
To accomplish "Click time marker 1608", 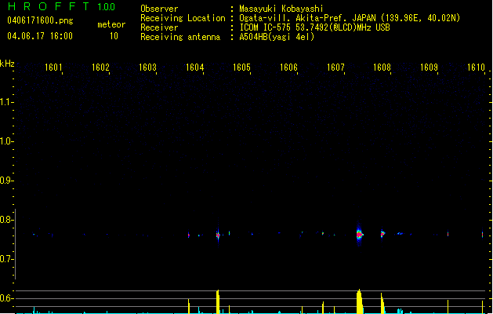I will pyautogui.click(x=382, y=68).
